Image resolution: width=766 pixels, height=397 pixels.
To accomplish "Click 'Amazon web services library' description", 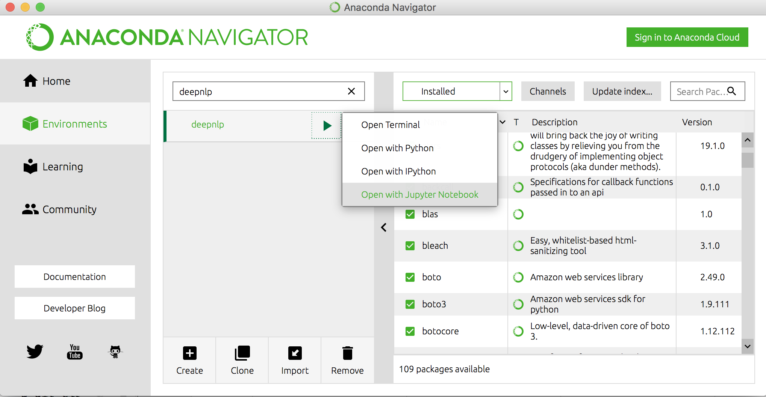I will (x=586, y=277).
